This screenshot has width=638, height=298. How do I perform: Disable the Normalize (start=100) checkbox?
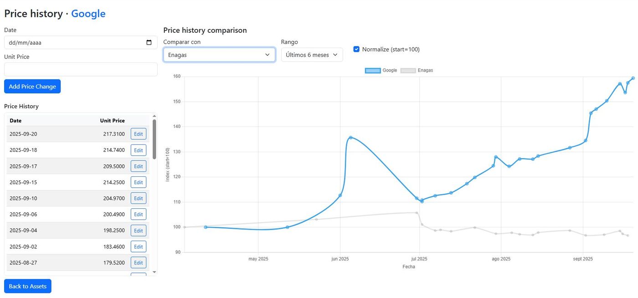click(356, 49)
